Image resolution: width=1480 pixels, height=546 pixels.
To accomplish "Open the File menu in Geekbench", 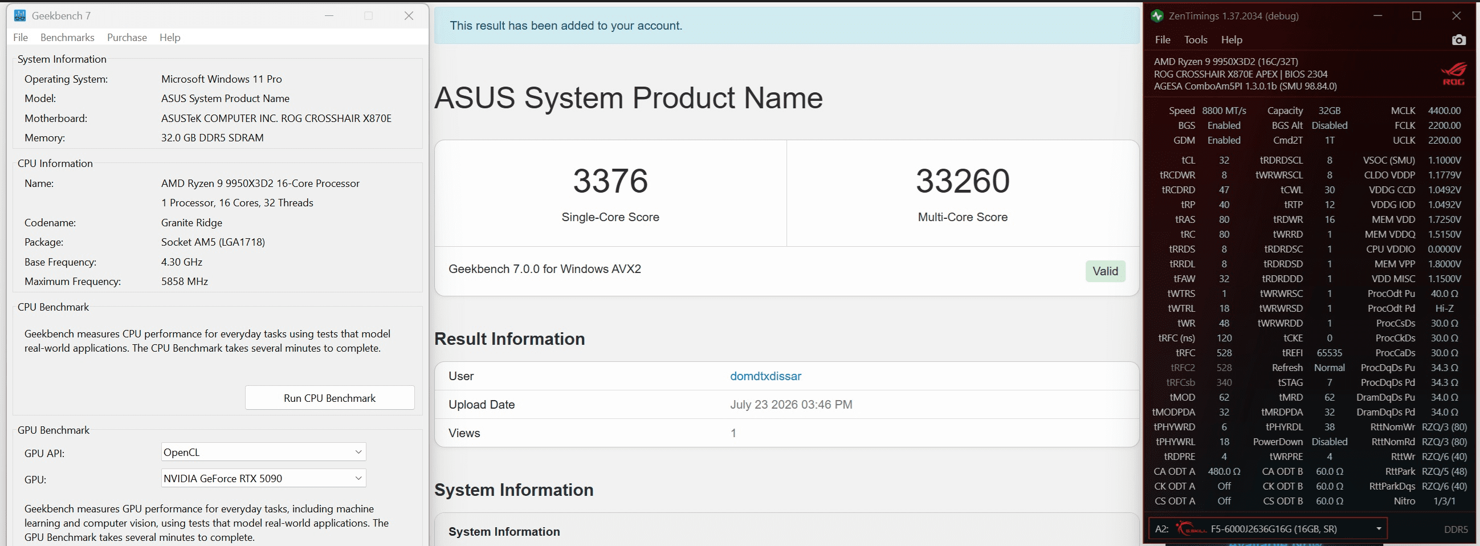I will tap(21, 38).
